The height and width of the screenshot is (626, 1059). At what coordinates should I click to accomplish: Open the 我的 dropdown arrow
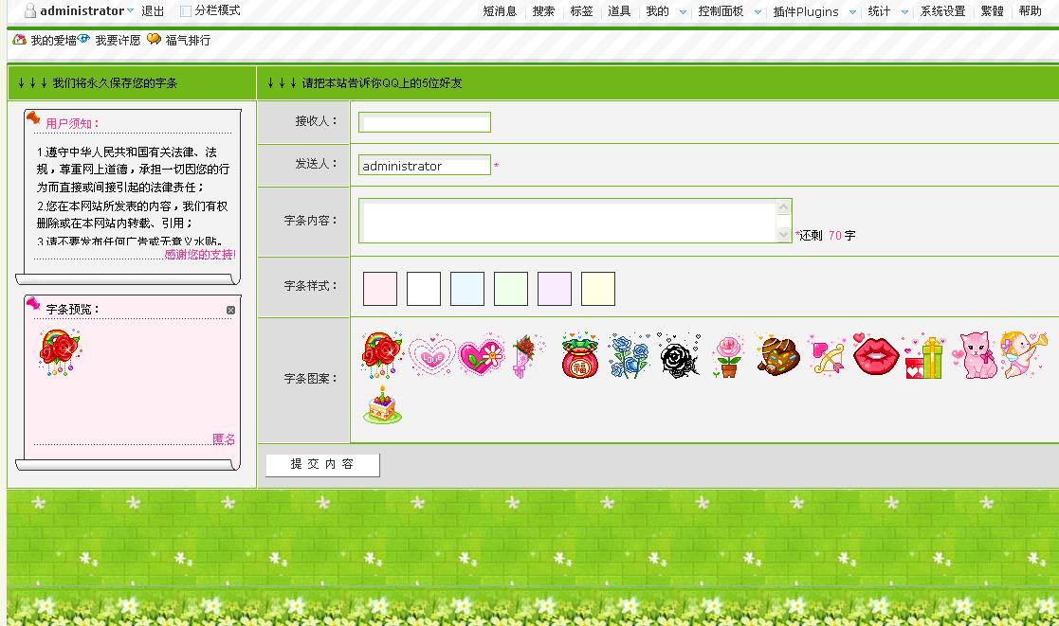point(683,12)
